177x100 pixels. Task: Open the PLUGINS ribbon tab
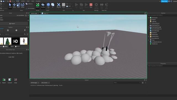[x=38, y=1]
